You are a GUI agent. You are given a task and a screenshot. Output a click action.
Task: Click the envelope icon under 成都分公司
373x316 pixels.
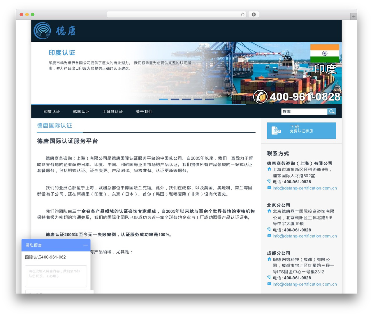pos(269,284)
